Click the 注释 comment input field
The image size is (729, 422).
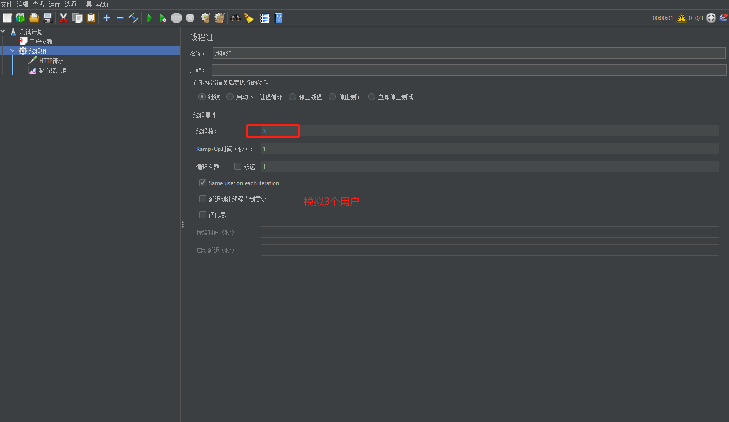pyautogui.click(x=469, y=70)
